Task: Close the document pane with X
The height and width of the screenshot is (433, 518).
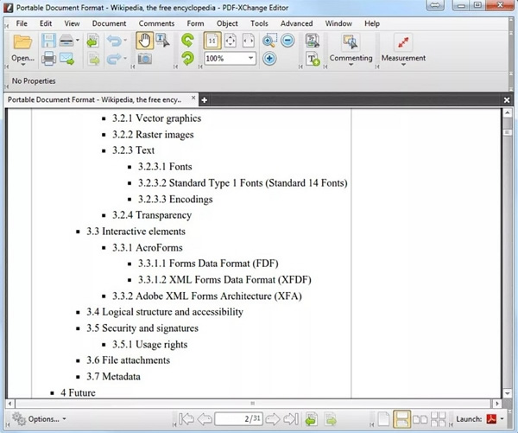Action: point(507,100)
